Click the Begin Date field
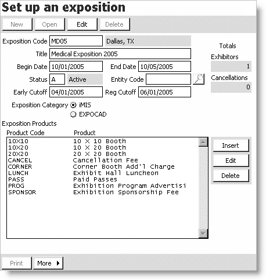The width and height of the screenshot is (266, 280). pyautogui.click(x=76, y=67)
